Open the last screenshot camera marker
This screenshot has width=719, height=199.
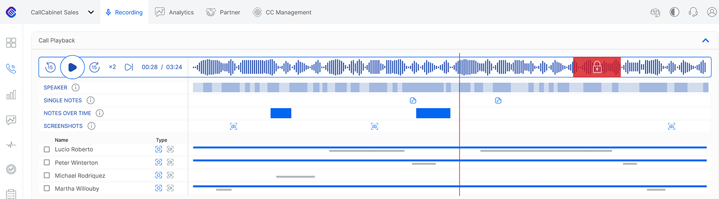(672, 126)
